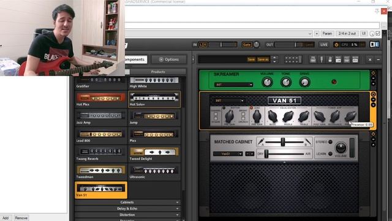Open the Skreamer preset dropdown
Screen dimensions: 392x221
pos(233,85)
